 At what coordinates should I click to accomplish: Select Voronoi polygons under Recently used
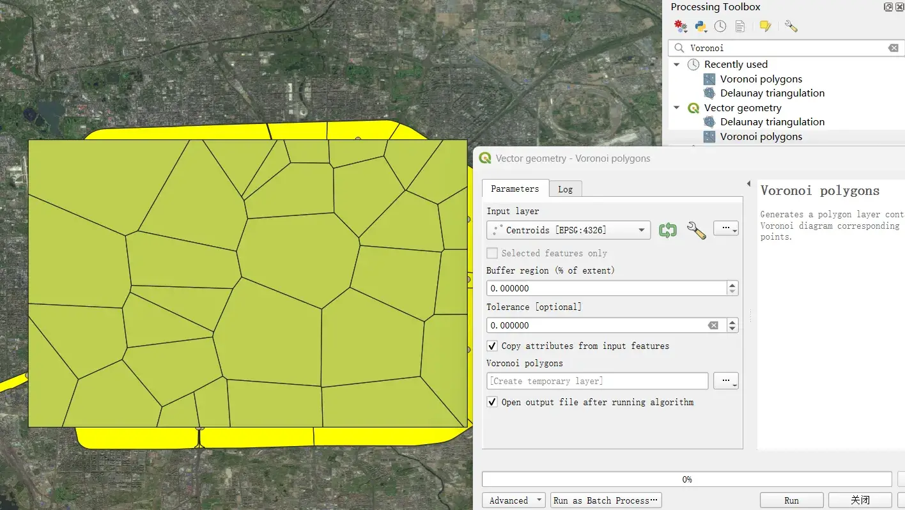tap(761, 79)
